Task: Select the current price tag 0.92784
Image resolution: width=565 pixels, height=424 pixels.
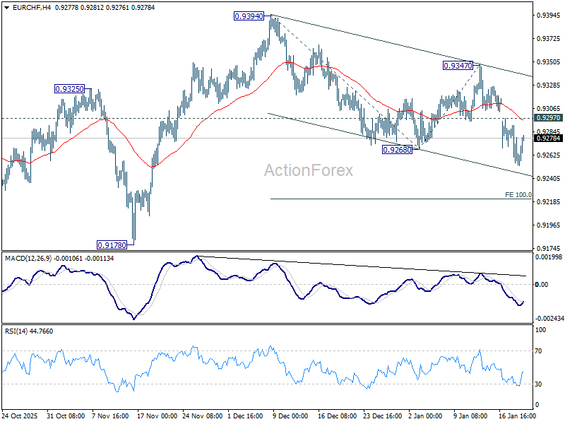Action: tap(548, 138)
